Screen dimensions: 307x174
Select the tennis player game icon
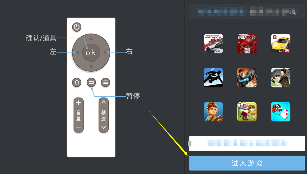pyautogui.click(x=281, y=78)
